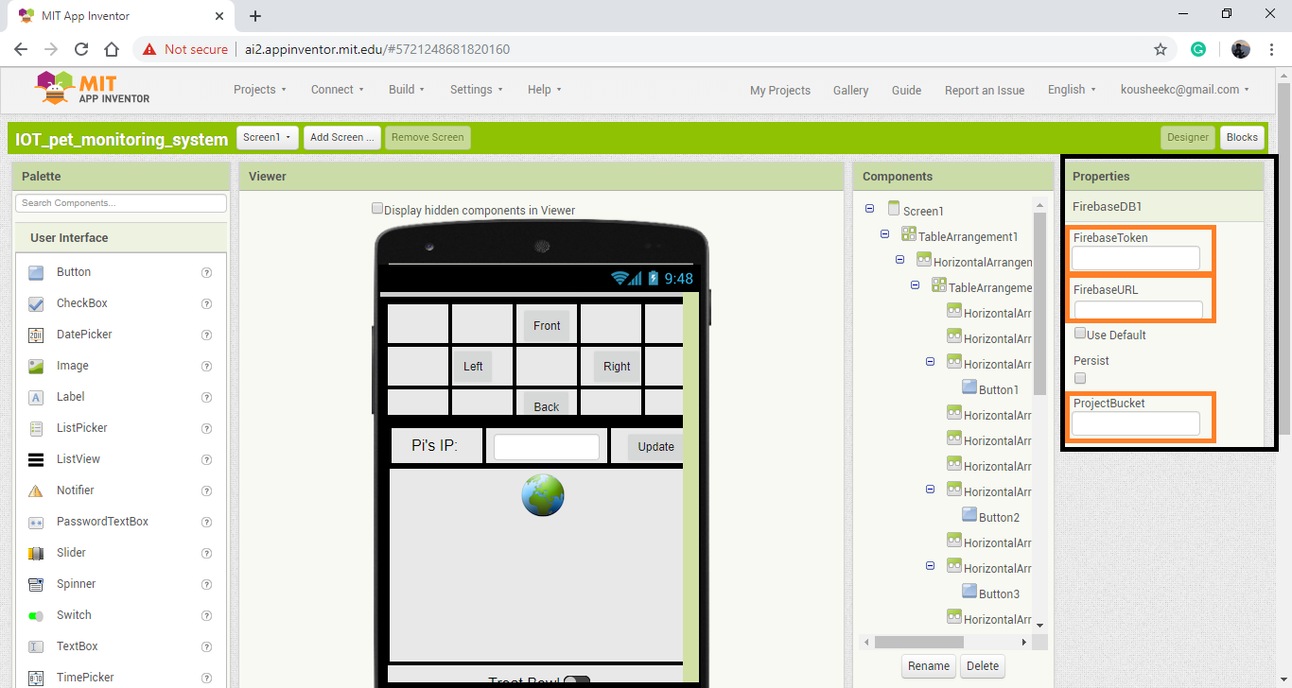Check Display hidden components in Viewer
This screenshot has width=1292, height=688.
tap(377, 207)
